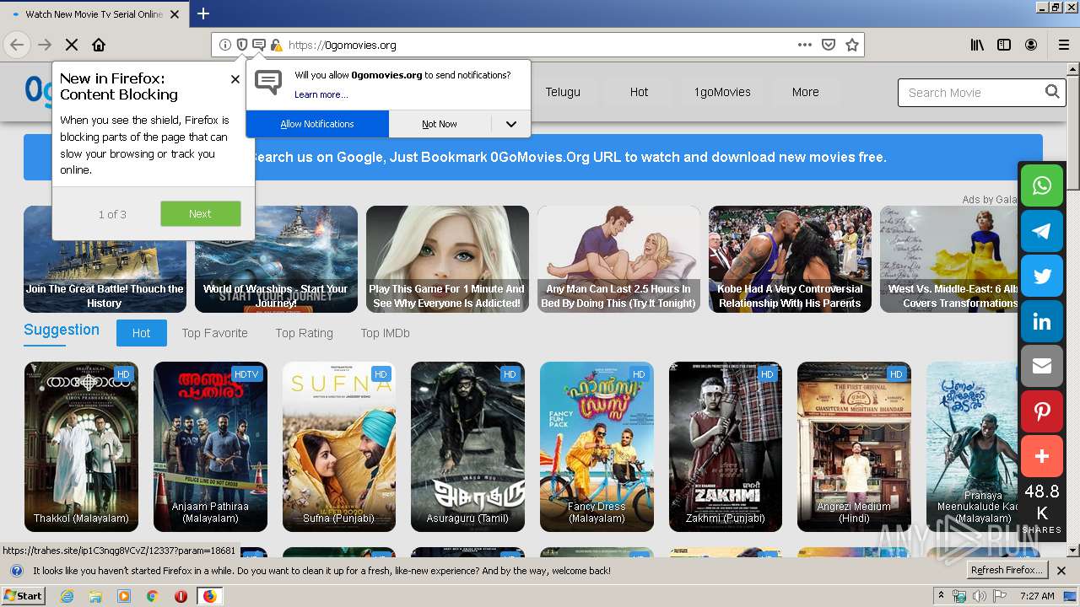Open the 1goMovies navigation item
This screenshot has height=607, width=1080.
click(722, 92)
